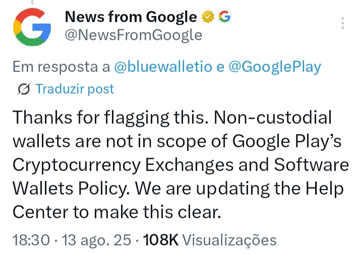363x254 pixels.
Task: Click the translate icon beside Traduzir post
Action: (x=22, y=90)
